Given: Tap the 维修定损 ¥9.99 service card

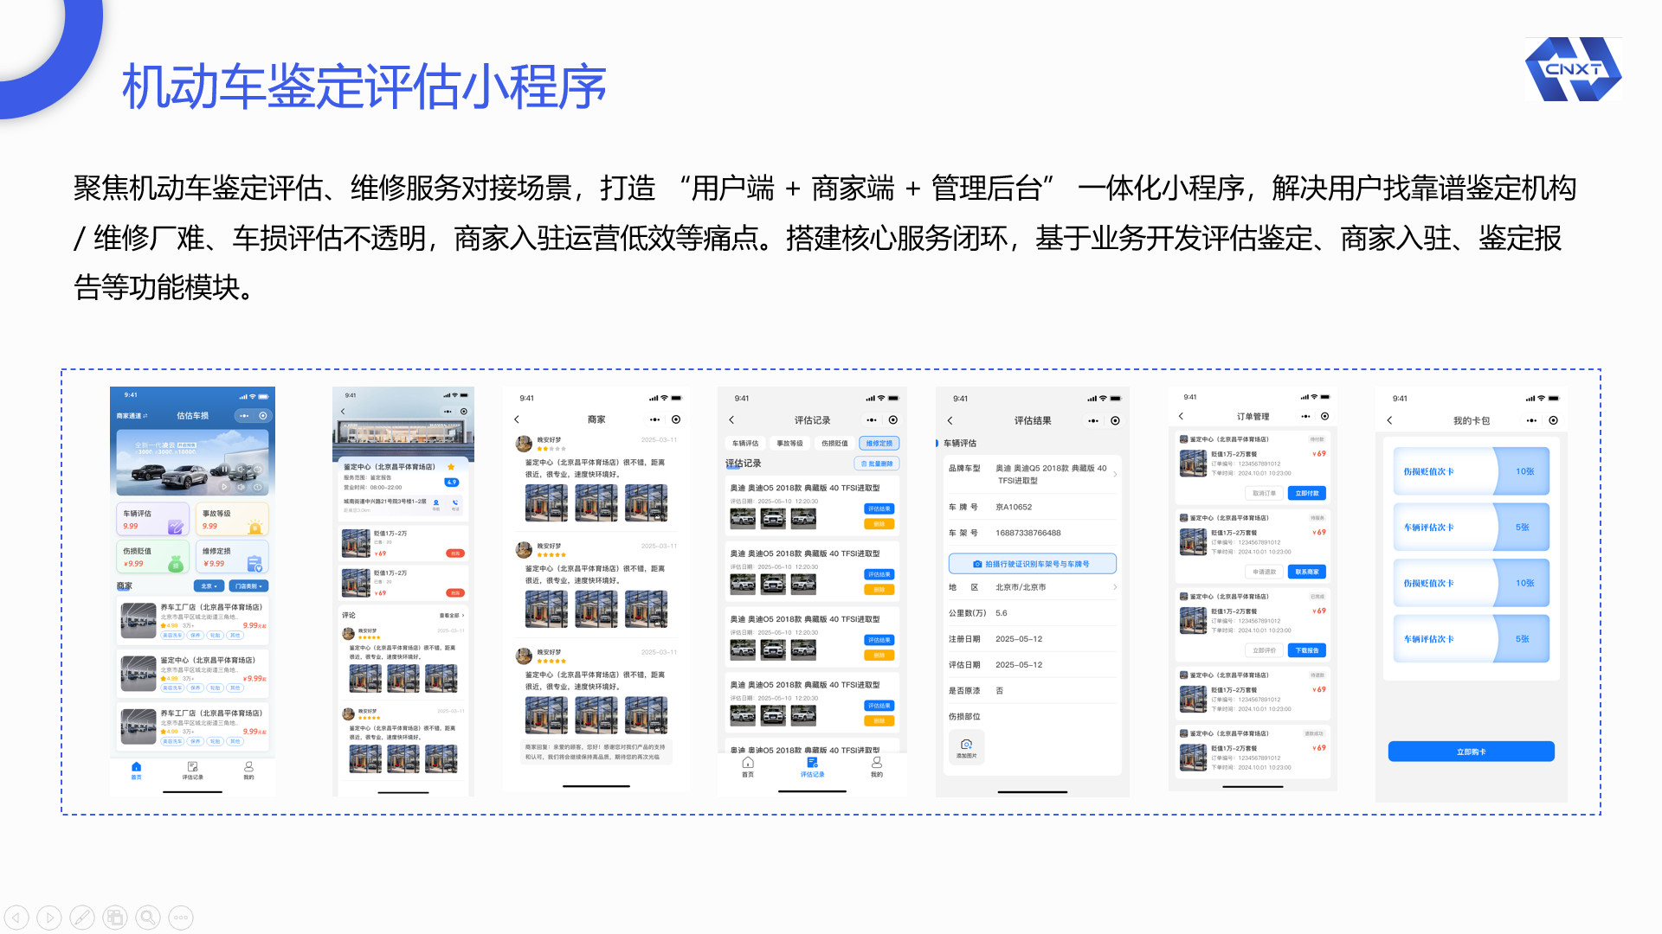Looking at the screenshot, I should point(232,557).
